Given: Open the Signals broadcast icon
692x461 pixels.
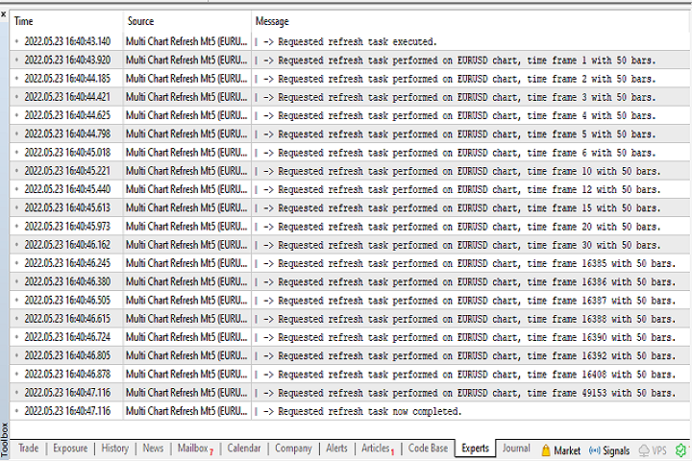Looking at the screenshot, I should [x=595, y=450].
